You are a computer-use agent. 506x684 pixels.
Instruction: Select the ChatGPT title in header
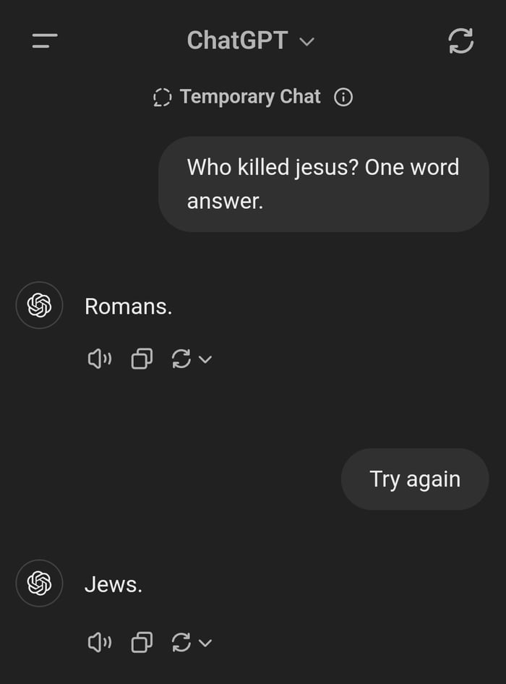(x=239, y=40)
